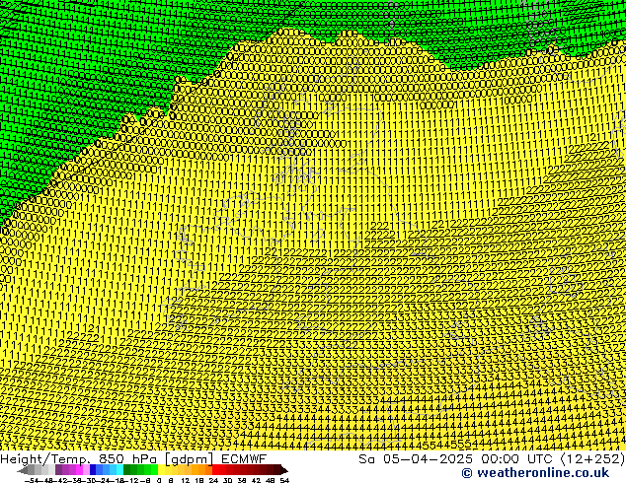Pick the dark blue legend segment
The height and width of the screenshot is (483, 626).
(x=93, y=469)
